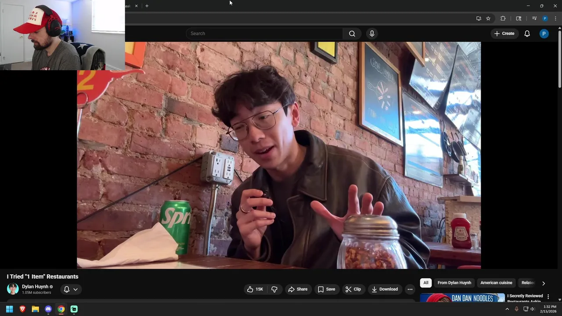Open Discord from the taskbar
Image resolution: width=562 pixels, height=316 pixels.
tap(48, 309)
